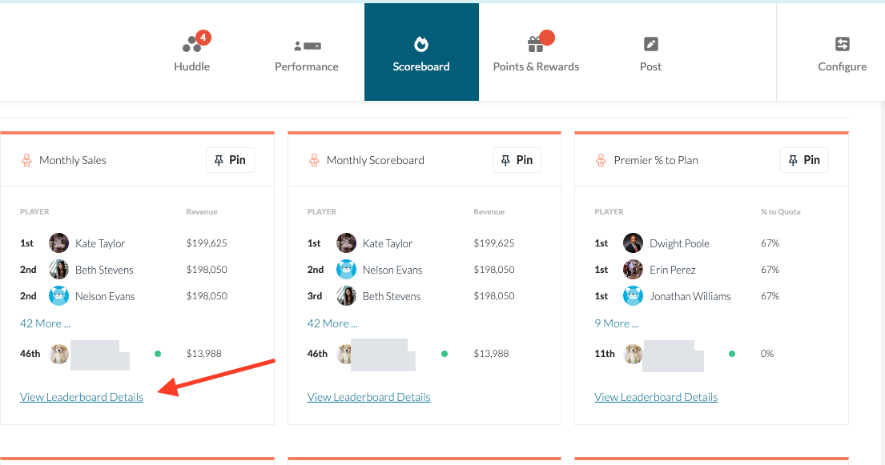This screenshot has height=465, width=885.
Task: Select the Scoreboard tab
Action: [421, 52]
